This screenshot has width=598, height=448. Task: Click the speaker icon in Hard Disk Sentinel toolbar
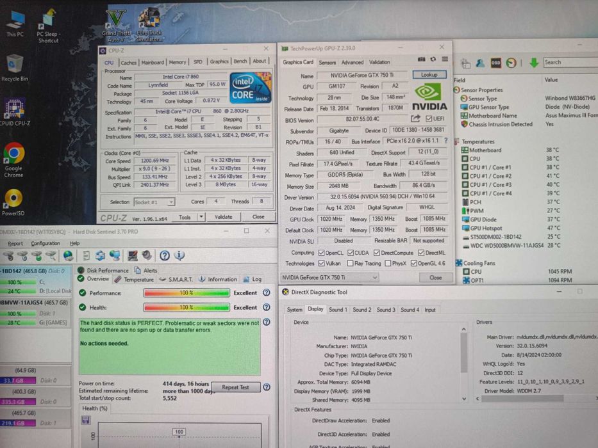(x=147, y=255)
